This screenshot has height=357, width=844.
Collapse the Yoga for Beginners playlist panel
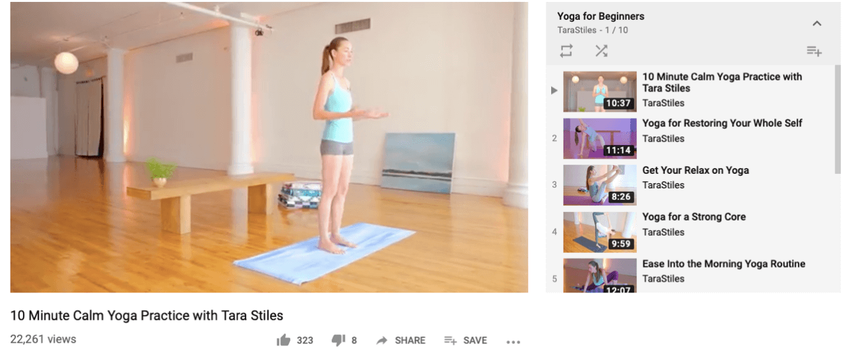[x=816, y=24]
